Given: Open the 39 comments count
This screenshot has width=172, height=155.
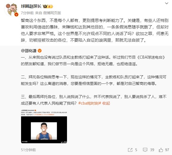Looking at the screenshot, I should tap(152, 150).
